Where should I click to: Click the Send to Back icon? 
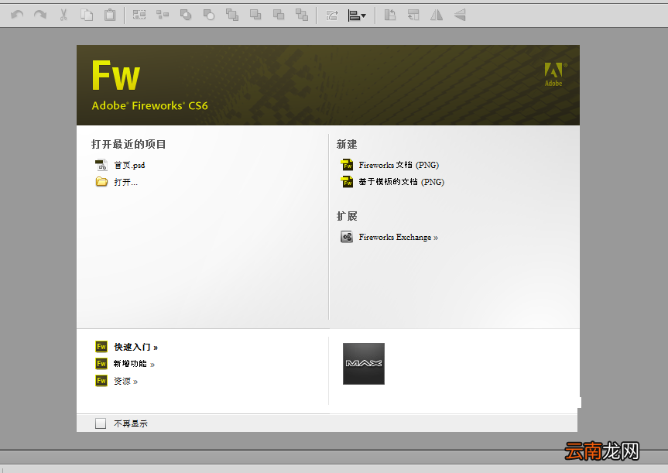(302, 15)
